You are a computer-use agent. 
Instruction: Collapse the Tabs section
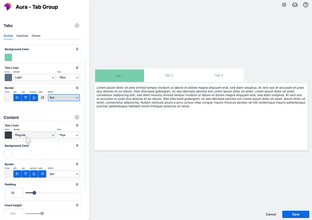77,25
